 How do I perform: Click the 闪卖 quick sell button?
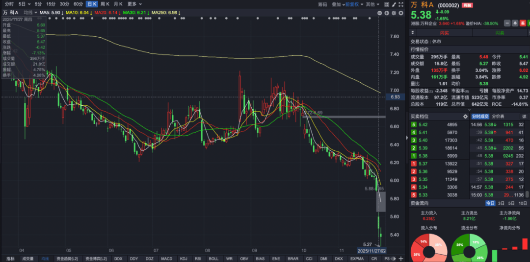(x=500, y=33)
